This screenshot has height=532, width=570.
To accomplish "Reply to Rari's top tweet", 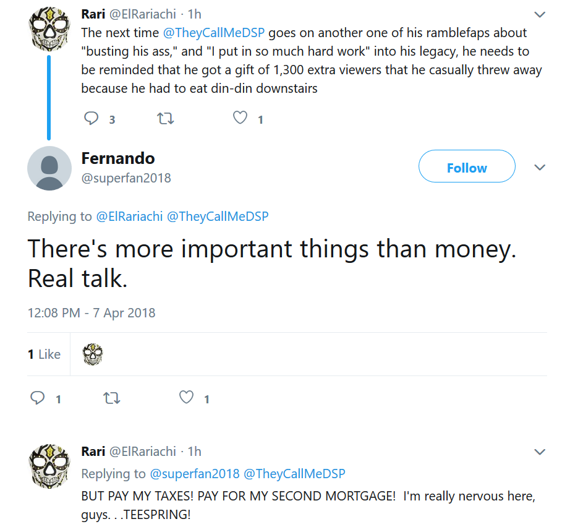I will [91, 118].
